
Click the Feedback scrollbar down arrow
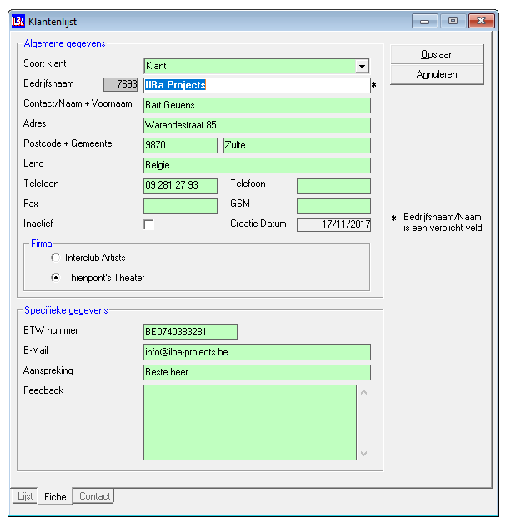(364, 453)
